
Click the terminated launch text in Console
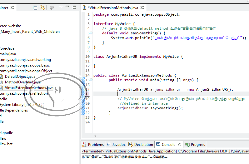[165, 151]
